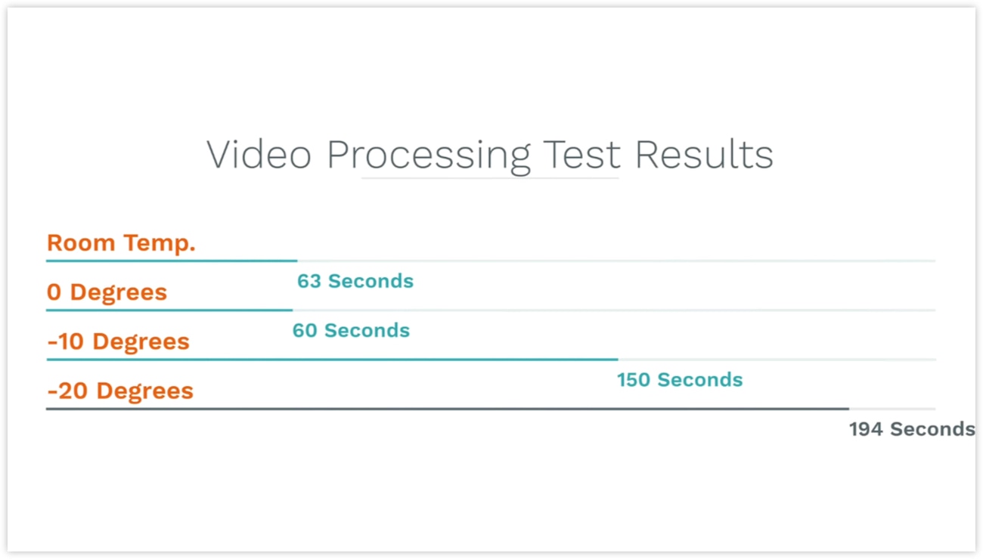
Task: Click the light gray unfilled track of -10 Degrees bar
Action: coord(777,360)
